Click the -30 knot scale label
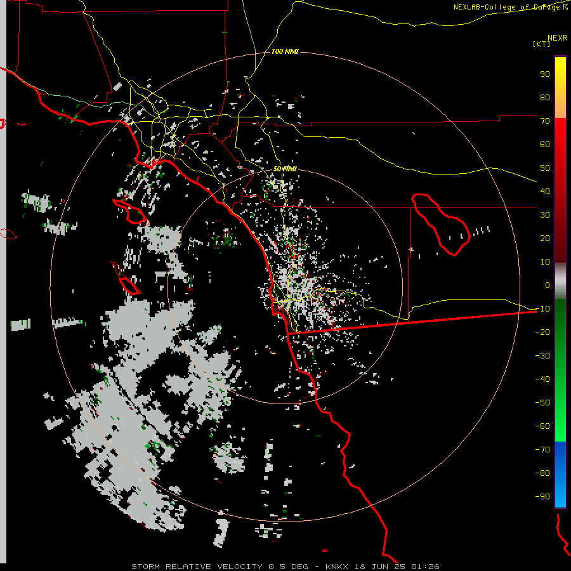This screenshot has height=571, width=571. click(542, 356)
